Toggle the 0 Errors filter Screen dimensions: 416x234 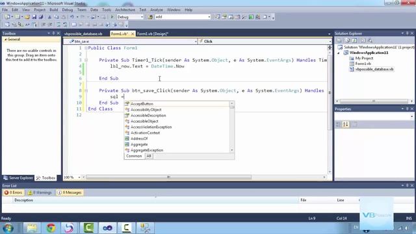tap(13, 192)
